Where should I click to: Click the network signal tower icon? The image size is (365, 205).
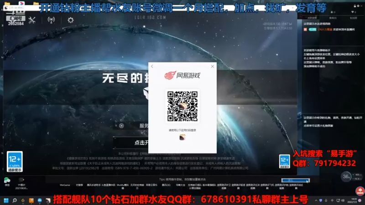pos(51,20)
